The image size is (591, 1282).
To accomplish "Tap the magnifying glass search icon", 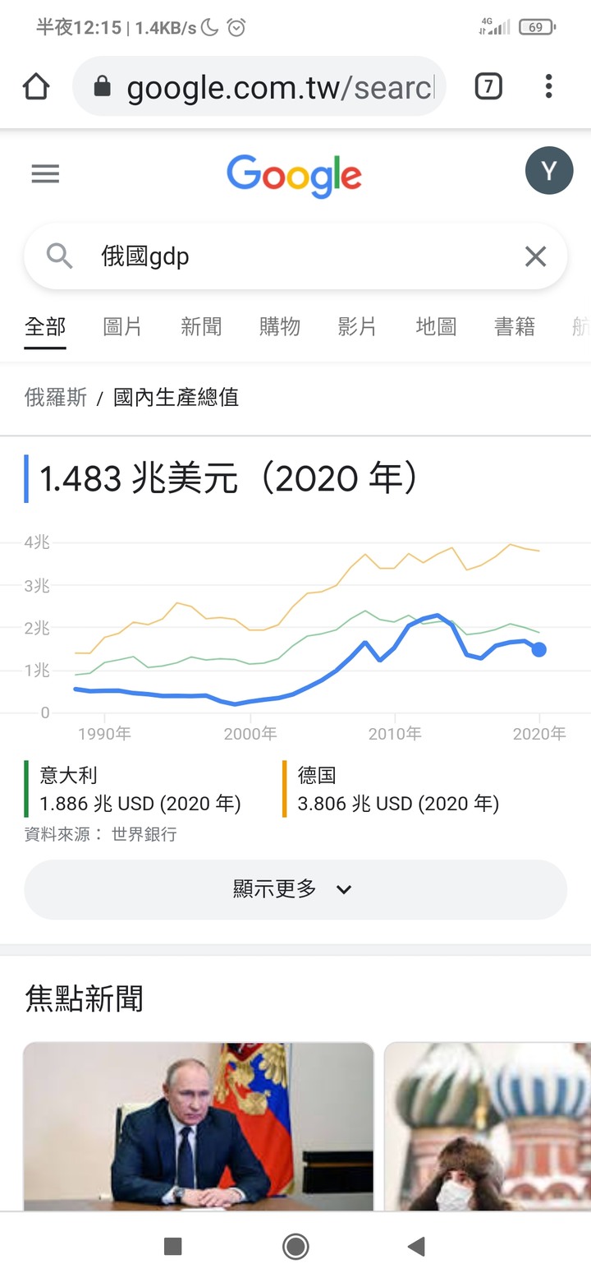I will coord(59,256).
